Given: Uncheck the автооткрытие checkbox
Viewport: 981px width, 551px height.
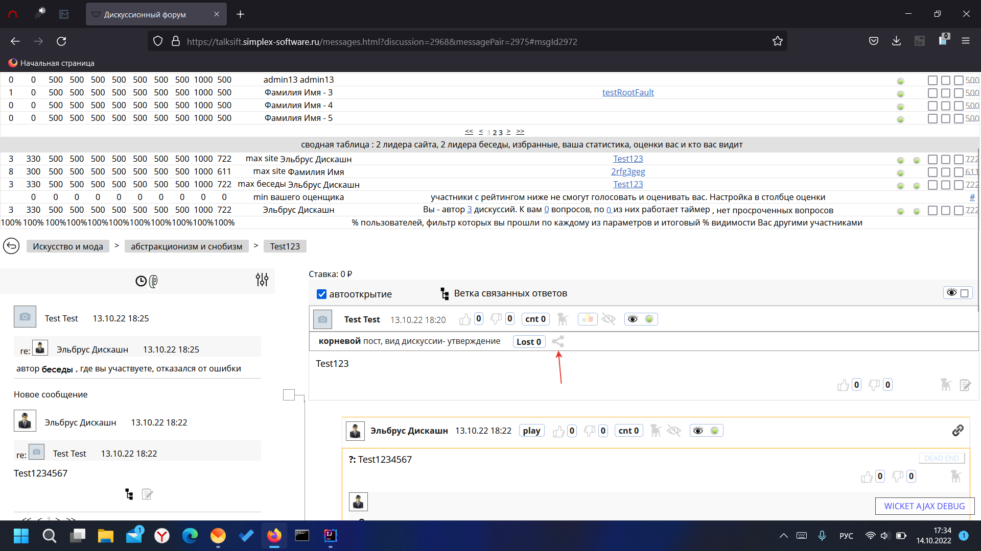Looking at the screenshot, I should pyautogui.click(x=321, y=294).
